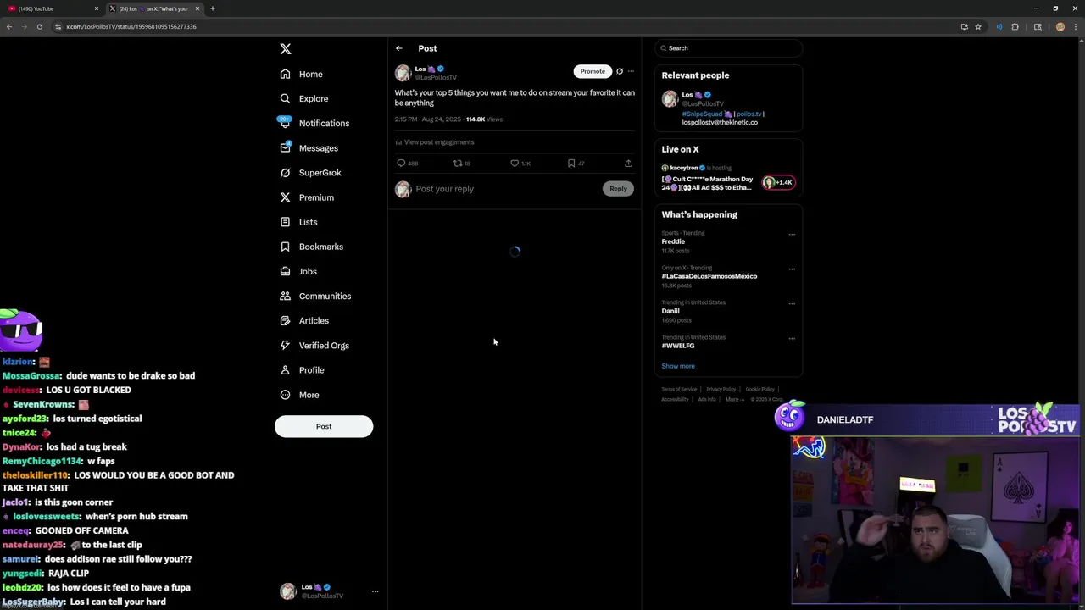Click the Grok icon beside Promote
Screen dimensions: 1085x610
coord(620,71)
